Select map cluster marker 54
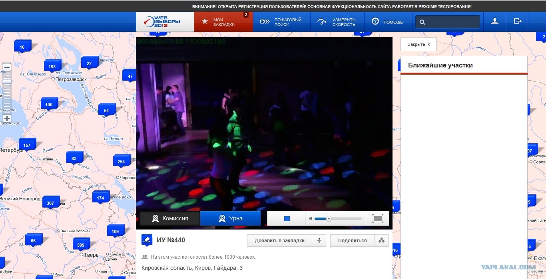 pos(106,110)
